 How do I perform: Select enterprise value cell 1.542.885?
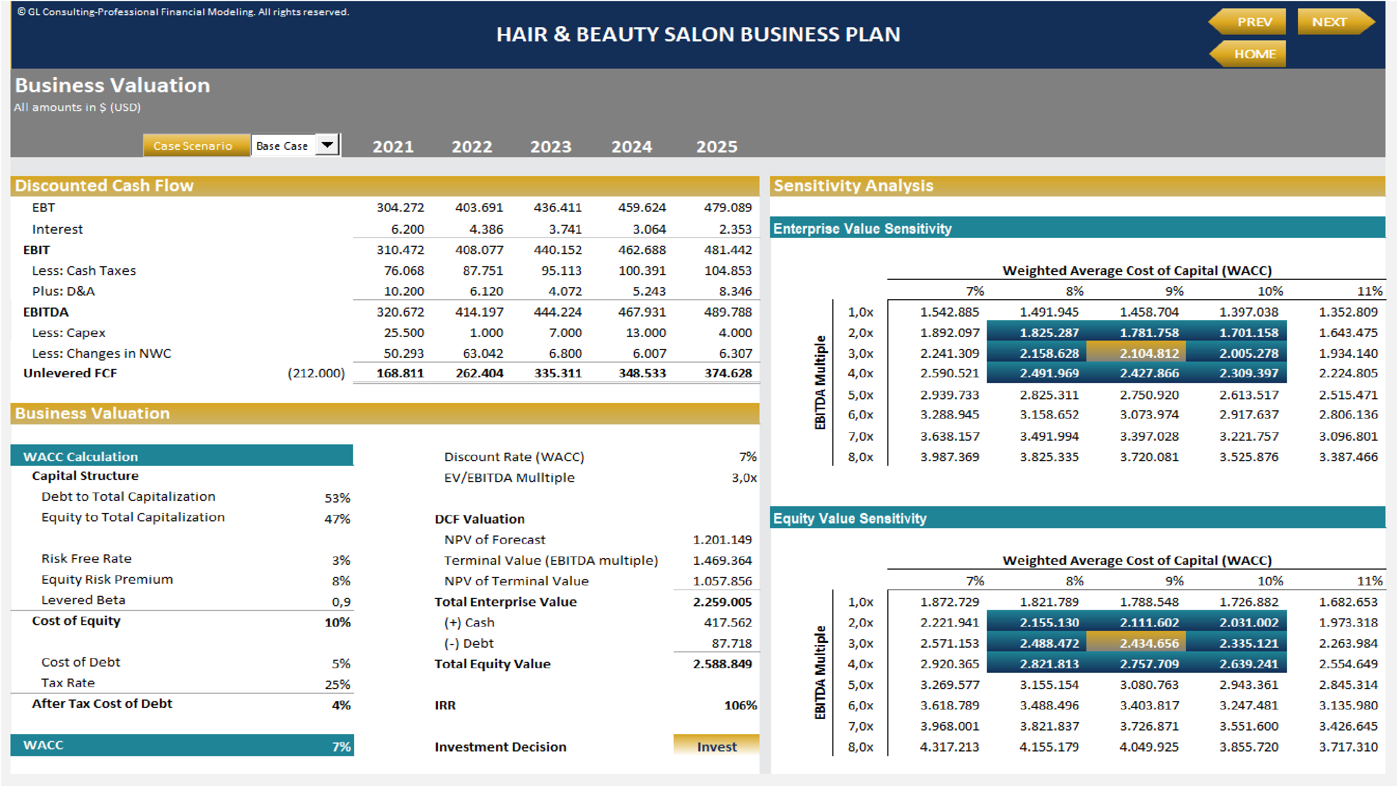949,312
